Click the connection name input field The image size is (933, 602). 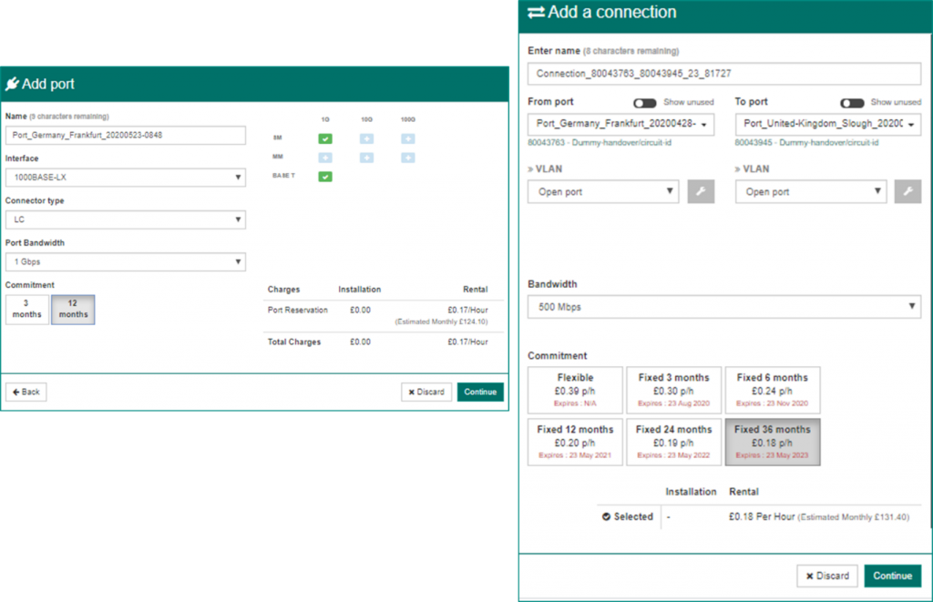pyautogui.click(x=723, y=74)
